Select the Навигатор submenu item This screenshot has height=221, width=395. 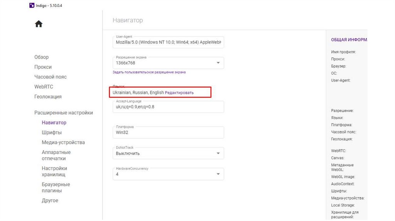(54, 123)
